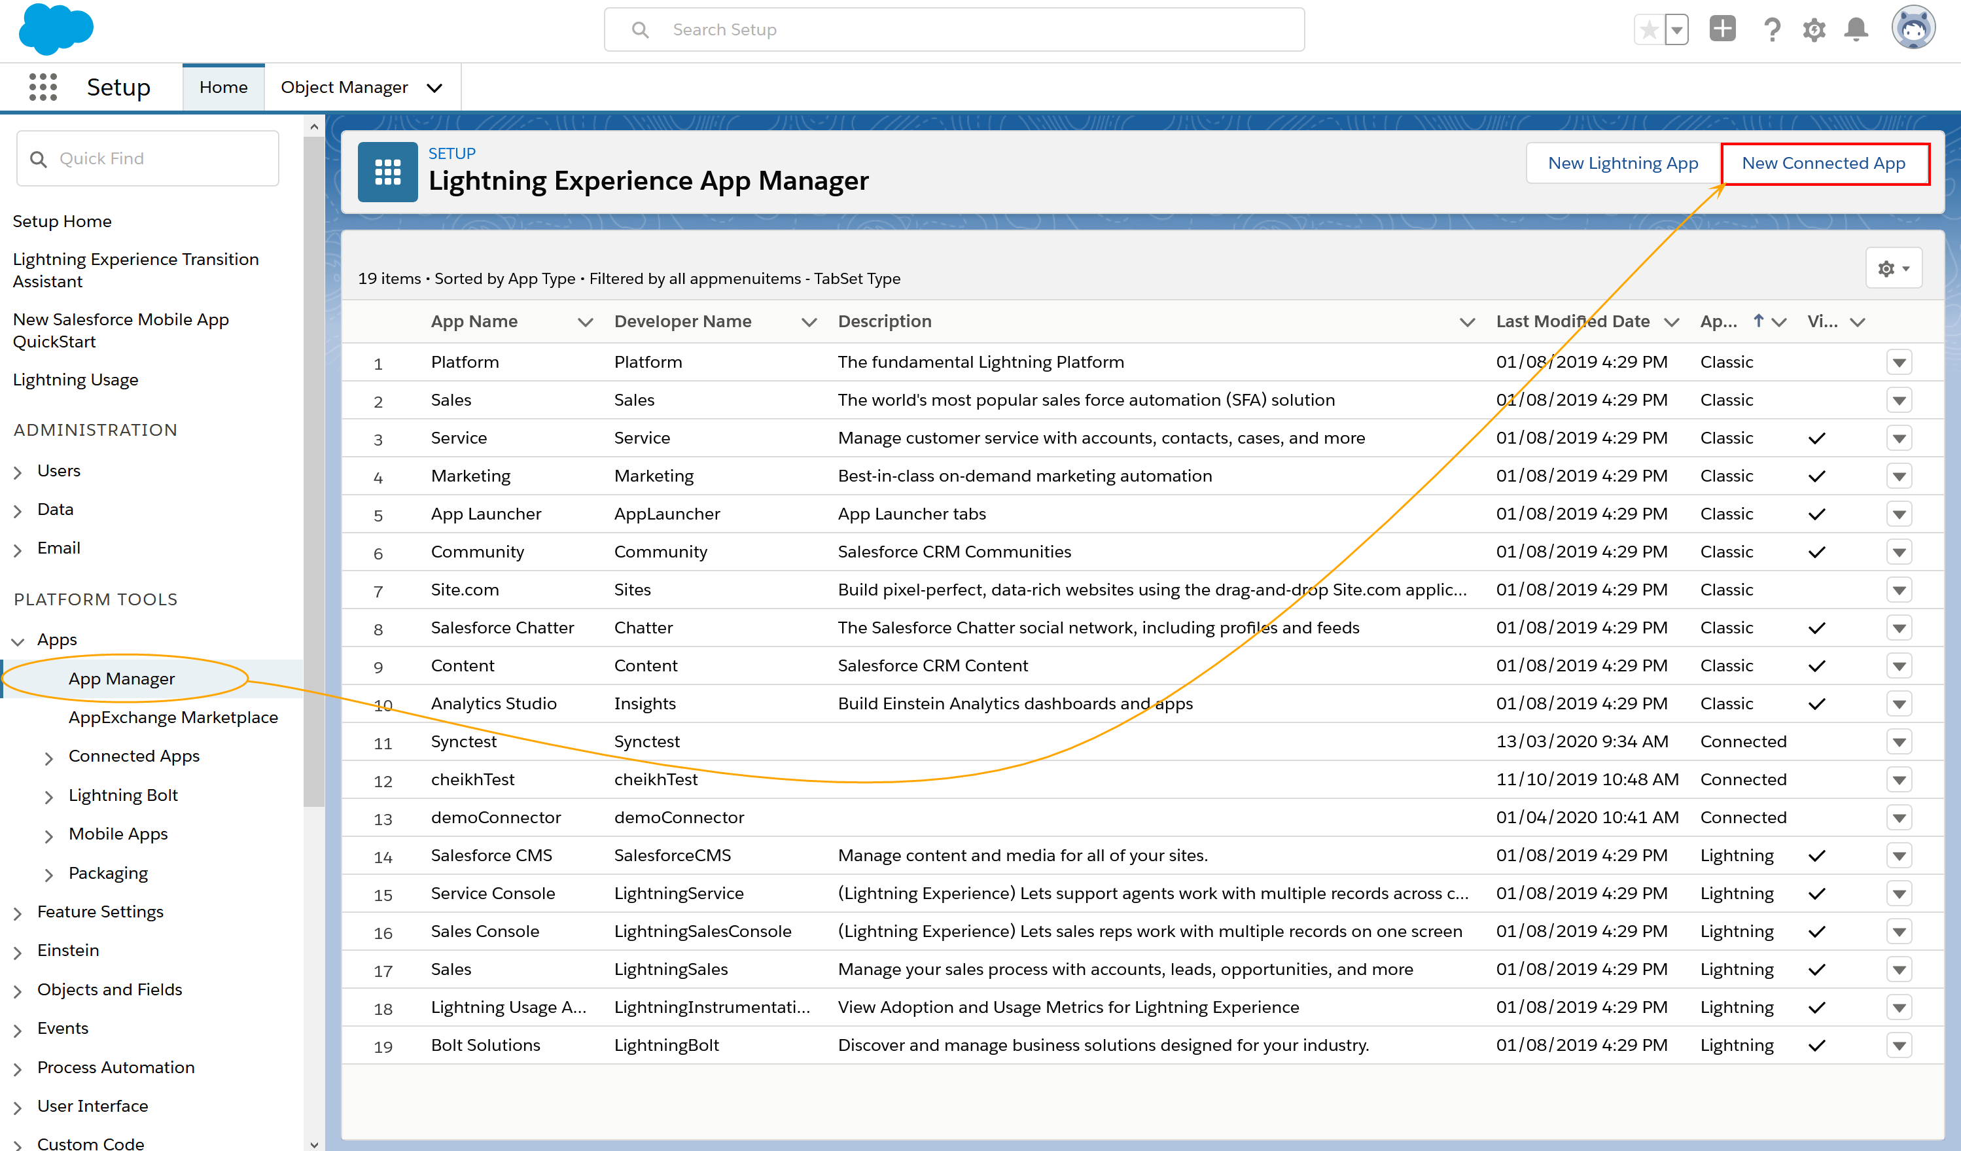The width and height of the screenshot is (1961, 1151).
Task: Open Salesforce Help via question mark icon
Action: point(1772,29)
